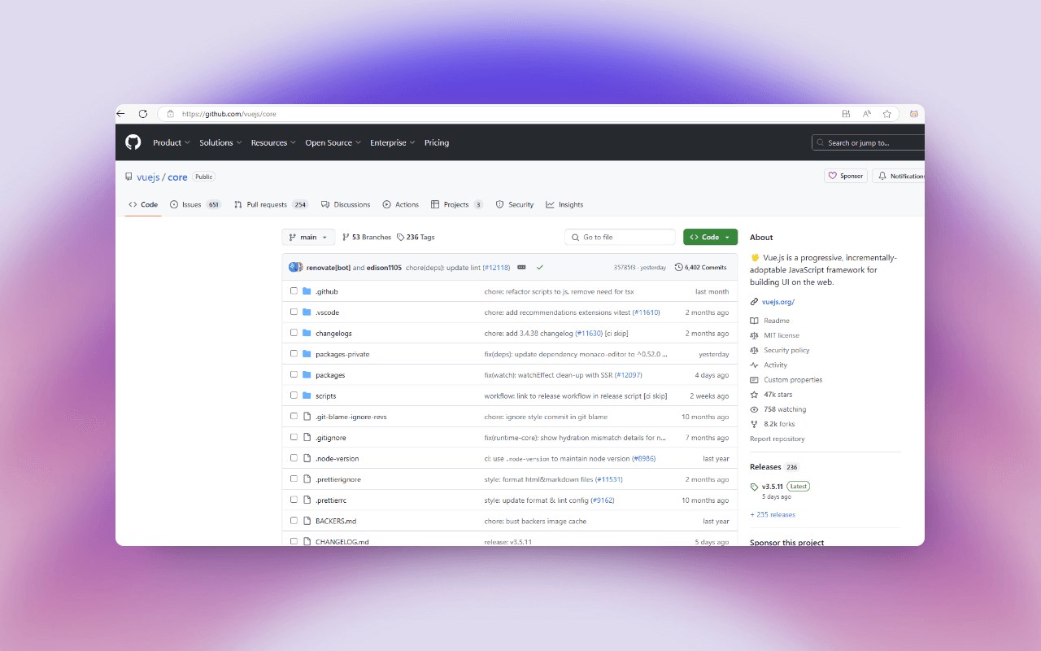This screenshot has height=651, width=1041.
Task: Open the 6,402 Commits link
Action: tap(700, 267)
